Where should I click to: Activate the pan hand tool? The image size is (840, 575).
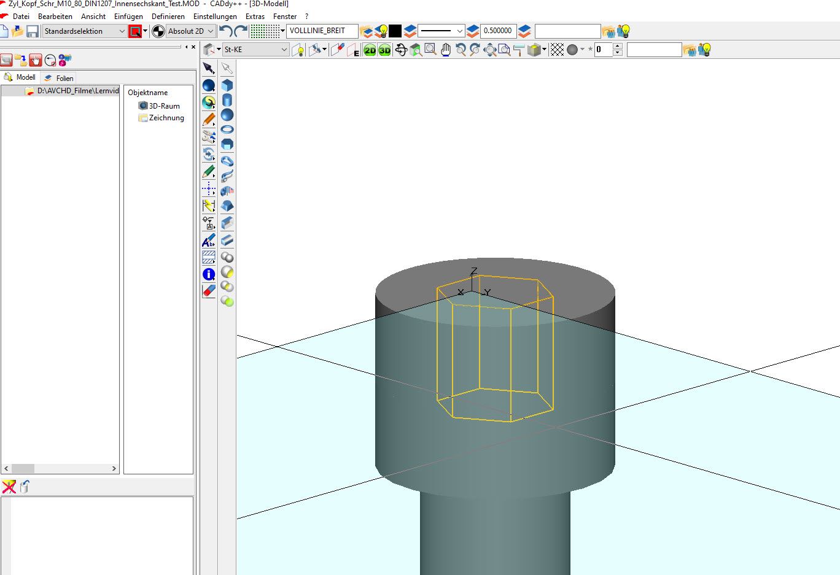click(446, 50)
